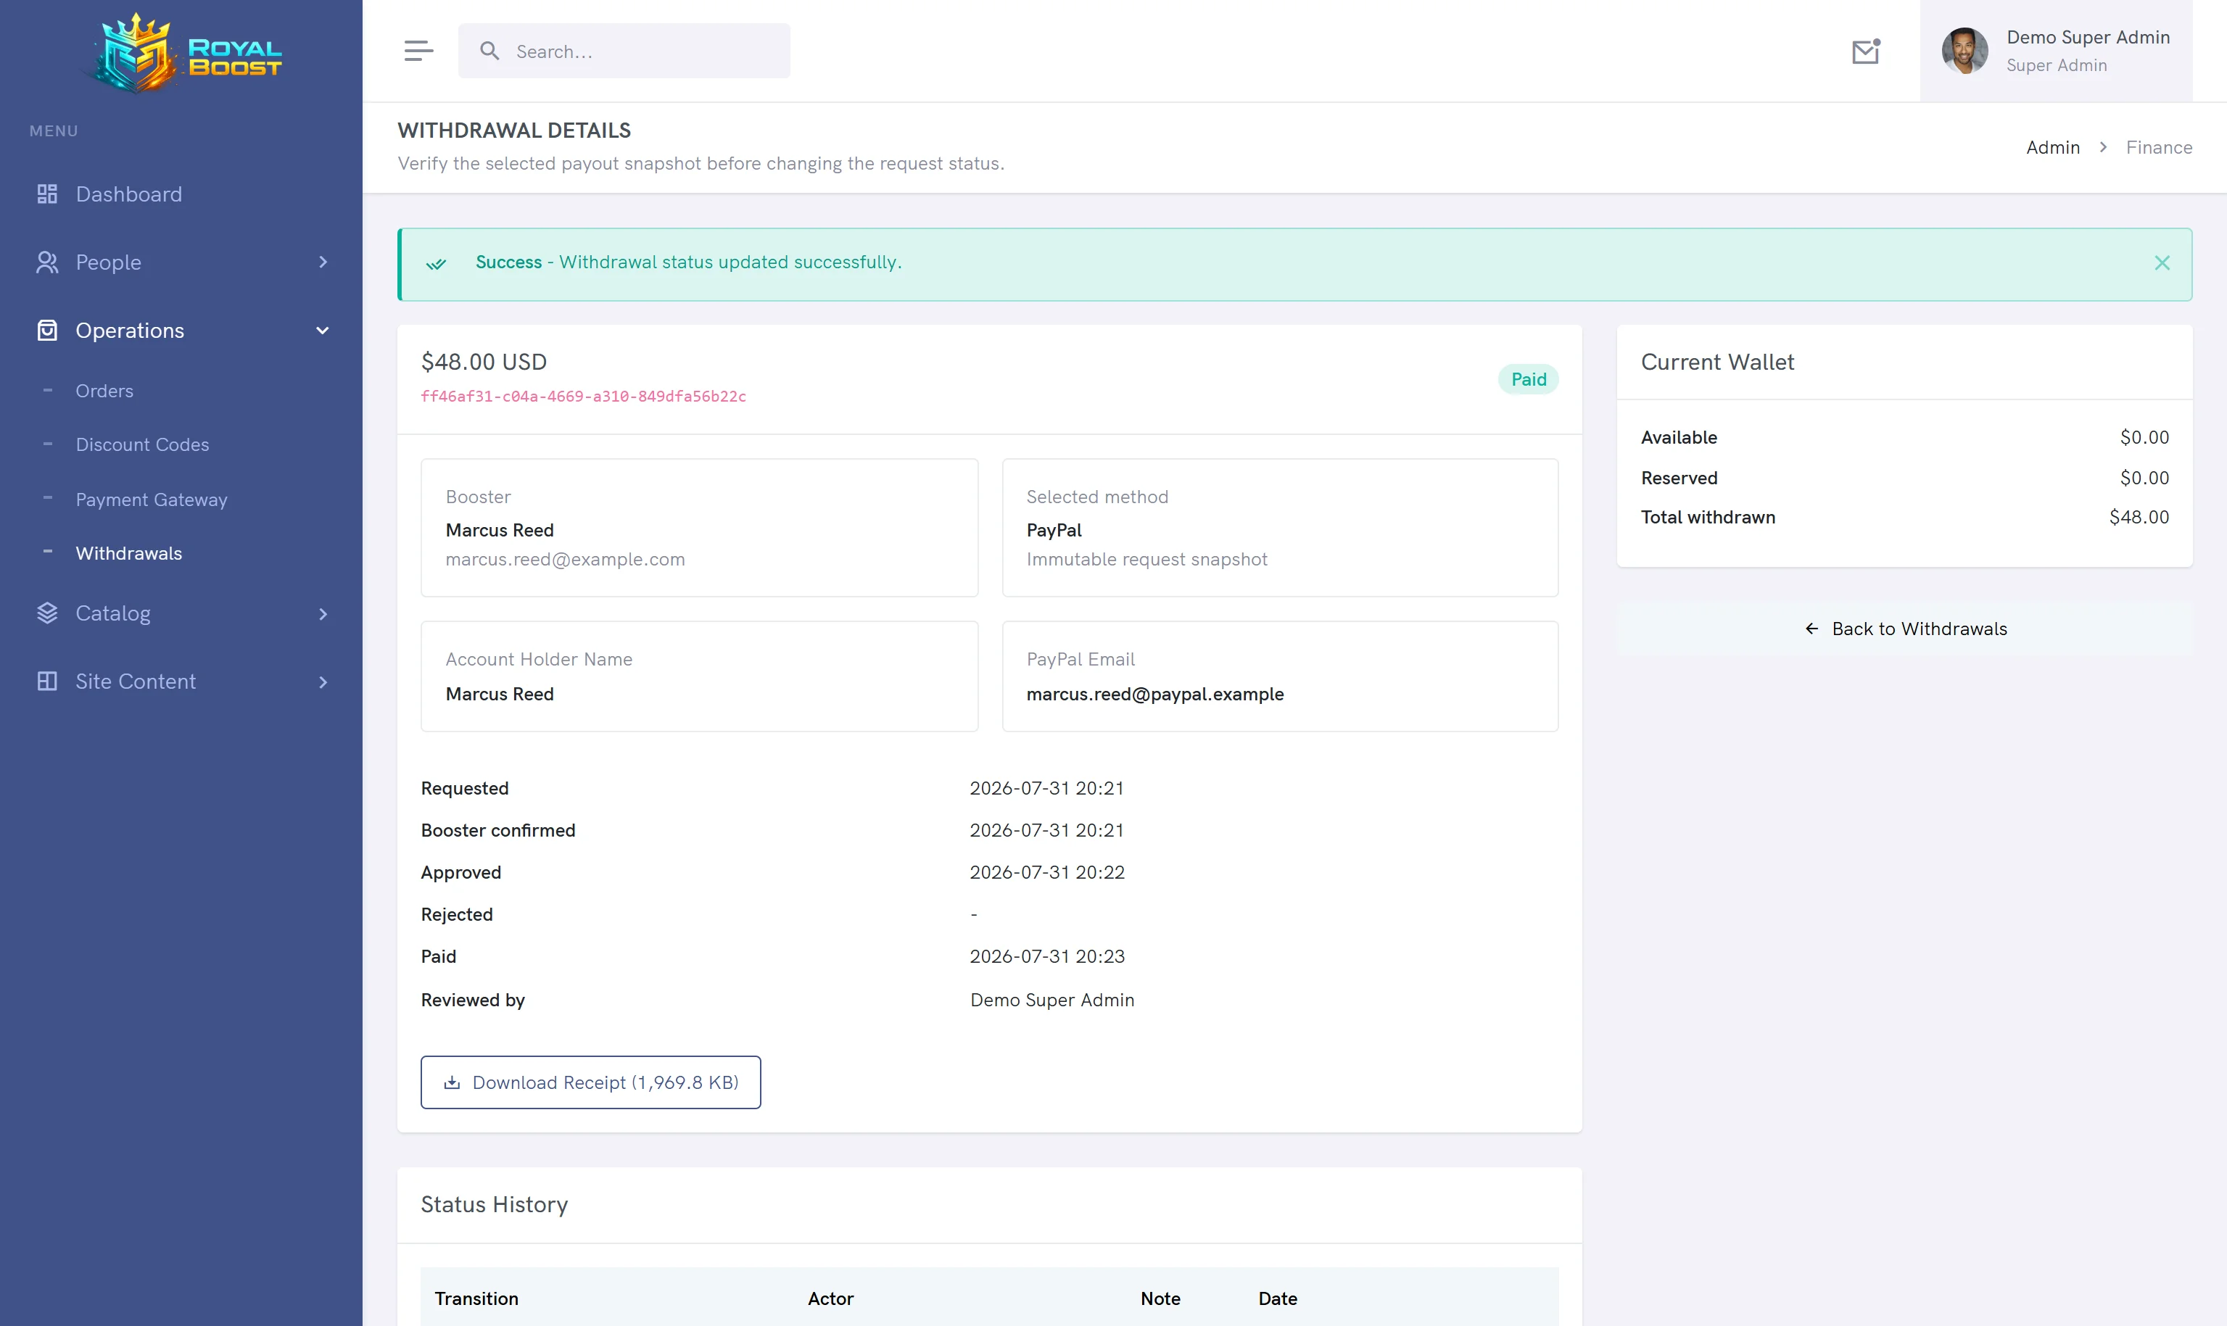Select the Withdrawals submenu item

(128, 553)
